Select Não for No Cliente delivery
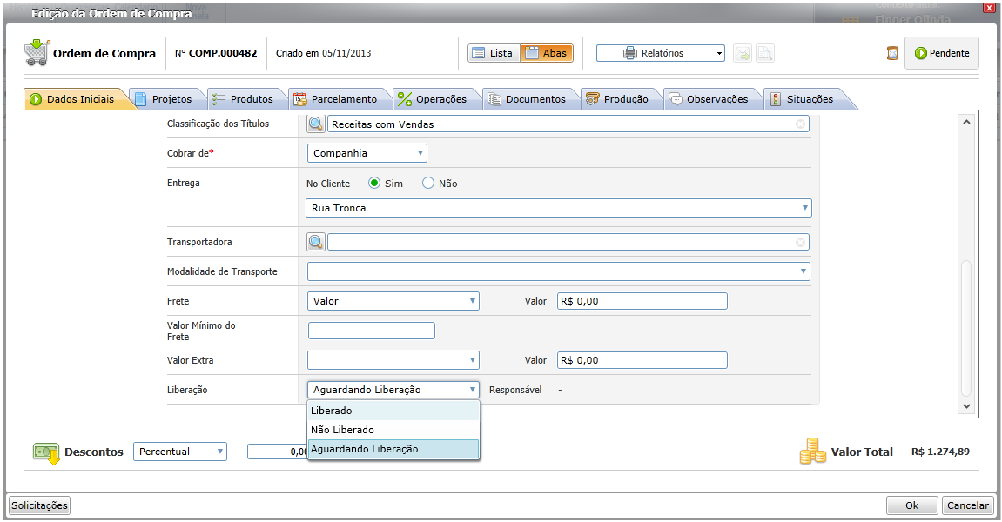Viewport: 1002px width, 522px height. point(428,184)
